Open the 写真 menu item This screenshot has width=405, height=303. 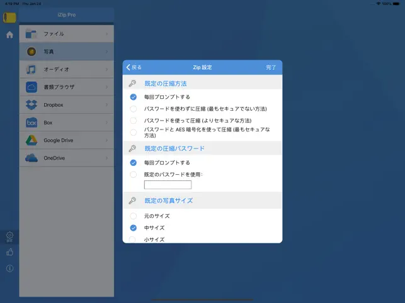click(67, 52)
